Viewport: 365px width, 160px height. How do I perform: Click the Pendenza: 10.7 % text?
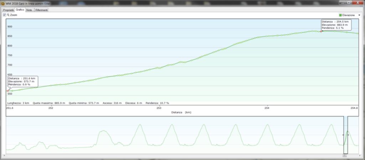(157, 103)
